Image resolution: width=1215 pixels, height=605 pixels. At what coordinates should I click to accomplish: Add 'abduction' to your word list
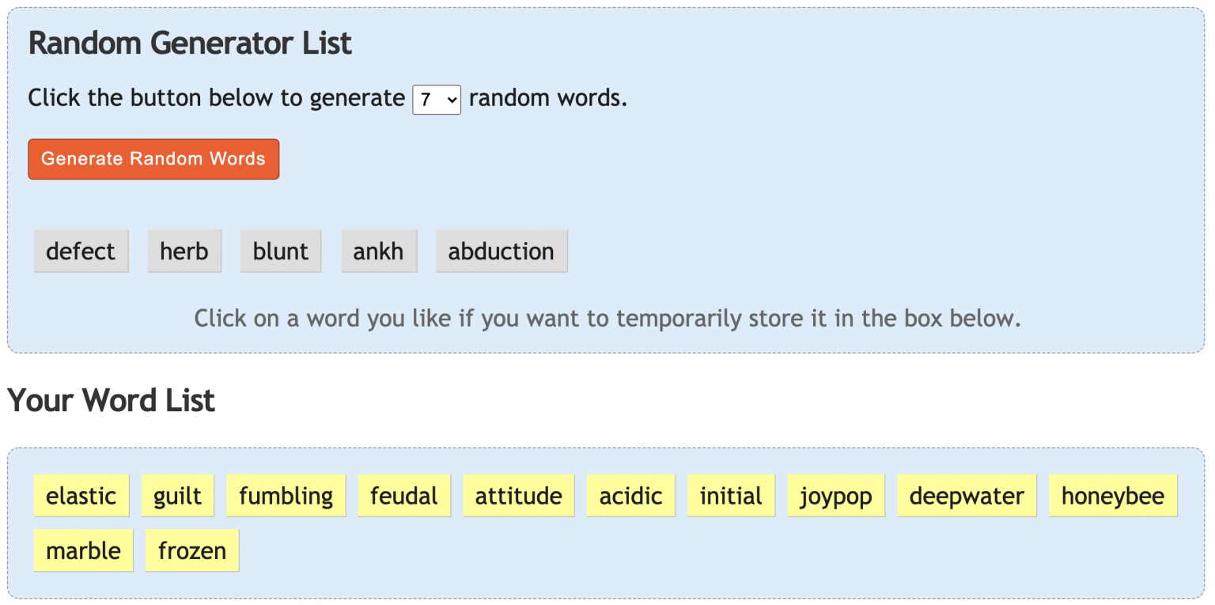pos(502,251)
